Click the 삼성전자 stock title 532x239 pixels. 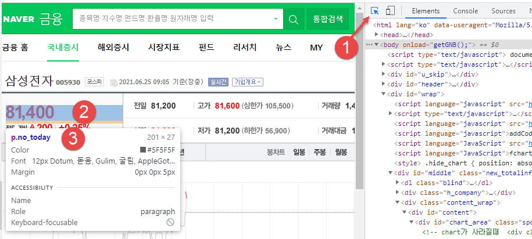[29, 81]
